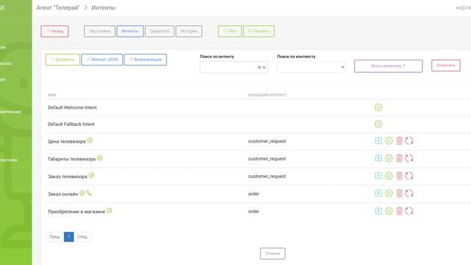
Task: Open the Заказ телевизора intent name
Action: (x=67, y=177)
